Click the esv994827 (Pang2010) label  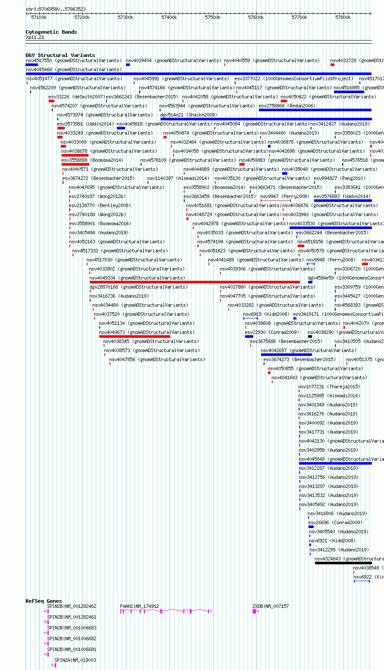pos(340,178)
